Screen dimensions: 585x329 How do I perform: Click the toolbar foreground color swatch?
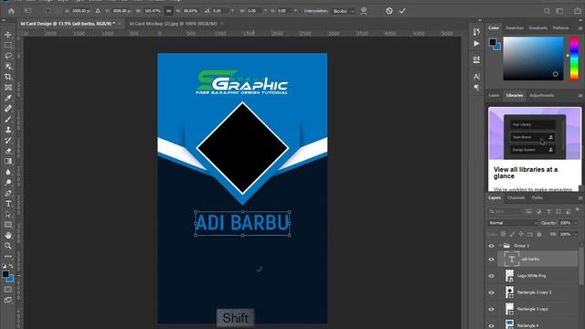[x=5, y=274]
